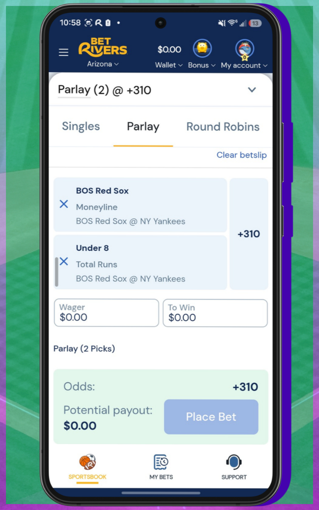Expand the Wallet dropdown

pos(169,65)
